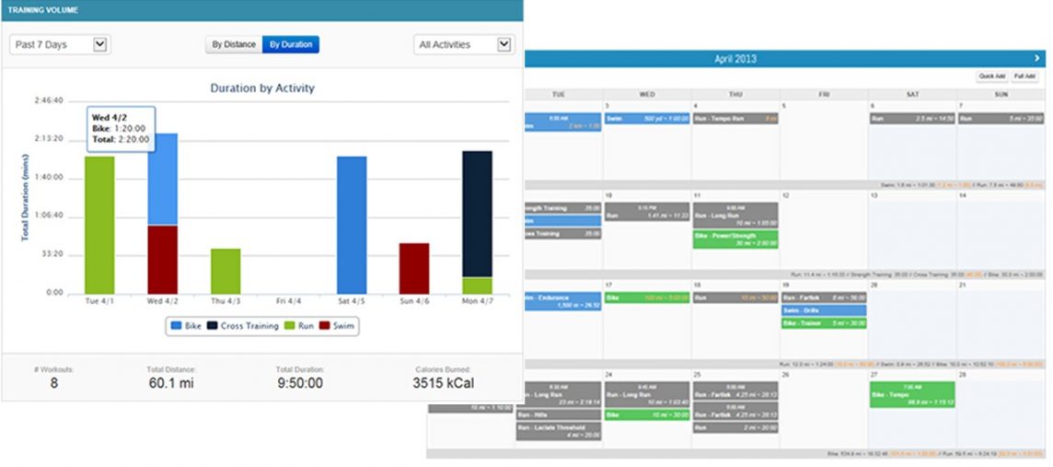Open the Bike - Tempo workout on the 27th
Image resolution: width=1053 pixels, height=467 pixels.
pos(911,395)
